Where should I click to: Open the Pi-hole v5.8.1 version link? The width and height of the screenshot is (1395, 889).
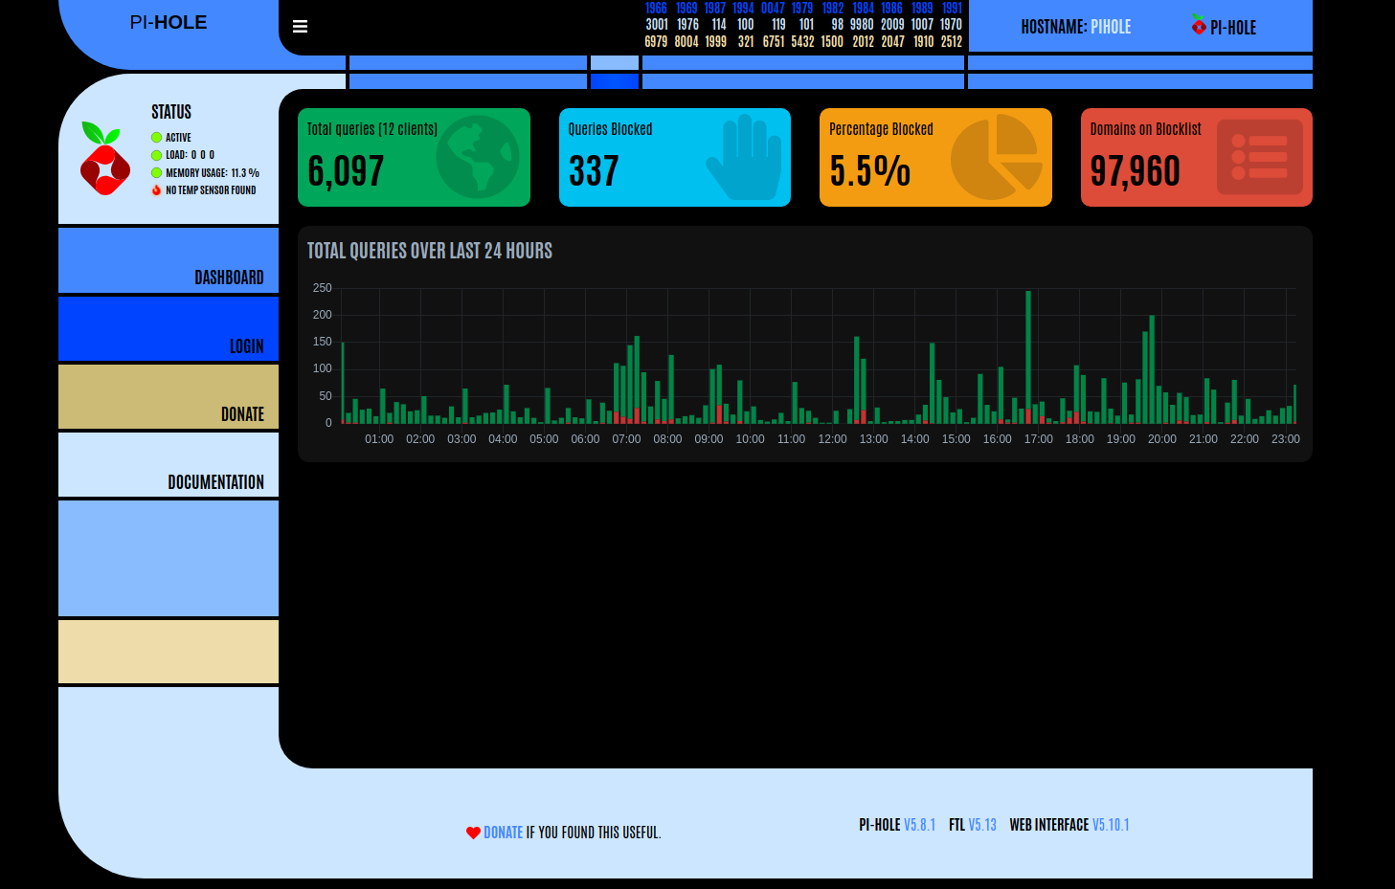click(919, 825)
